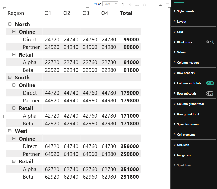Image resolution: width=217 pixels, height=189 pixels.
Task: Collapse the North region row
Action: point(10,24)
